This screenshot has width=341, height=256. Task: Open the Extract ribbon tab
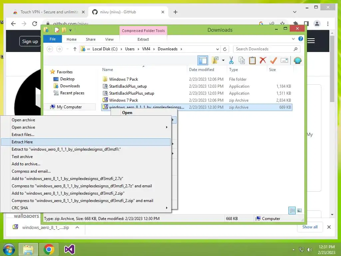click(143, 39)
